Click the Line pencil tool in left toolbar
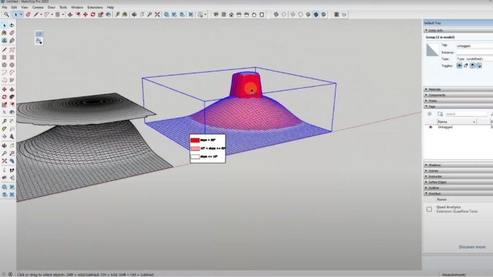This screenshot has height=277, width=493. (x=5, y=49)
